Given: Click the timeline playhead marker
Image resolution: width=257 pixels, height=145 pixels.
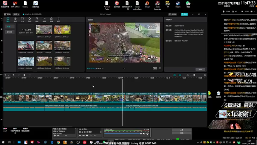Looking at the screenshot, I should pyautogui.click(x=123, y=78).
